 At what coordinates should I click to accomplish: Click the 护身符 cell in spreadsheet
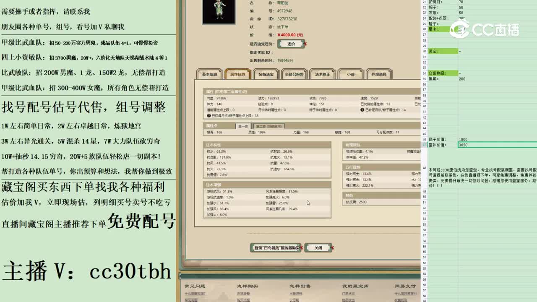[x=443, y=2]
